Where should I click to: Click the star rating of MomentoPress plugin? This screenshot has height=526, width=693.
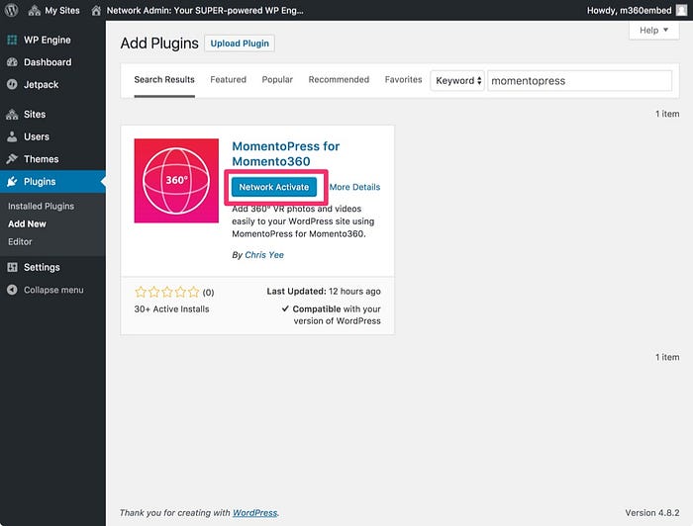167,292
